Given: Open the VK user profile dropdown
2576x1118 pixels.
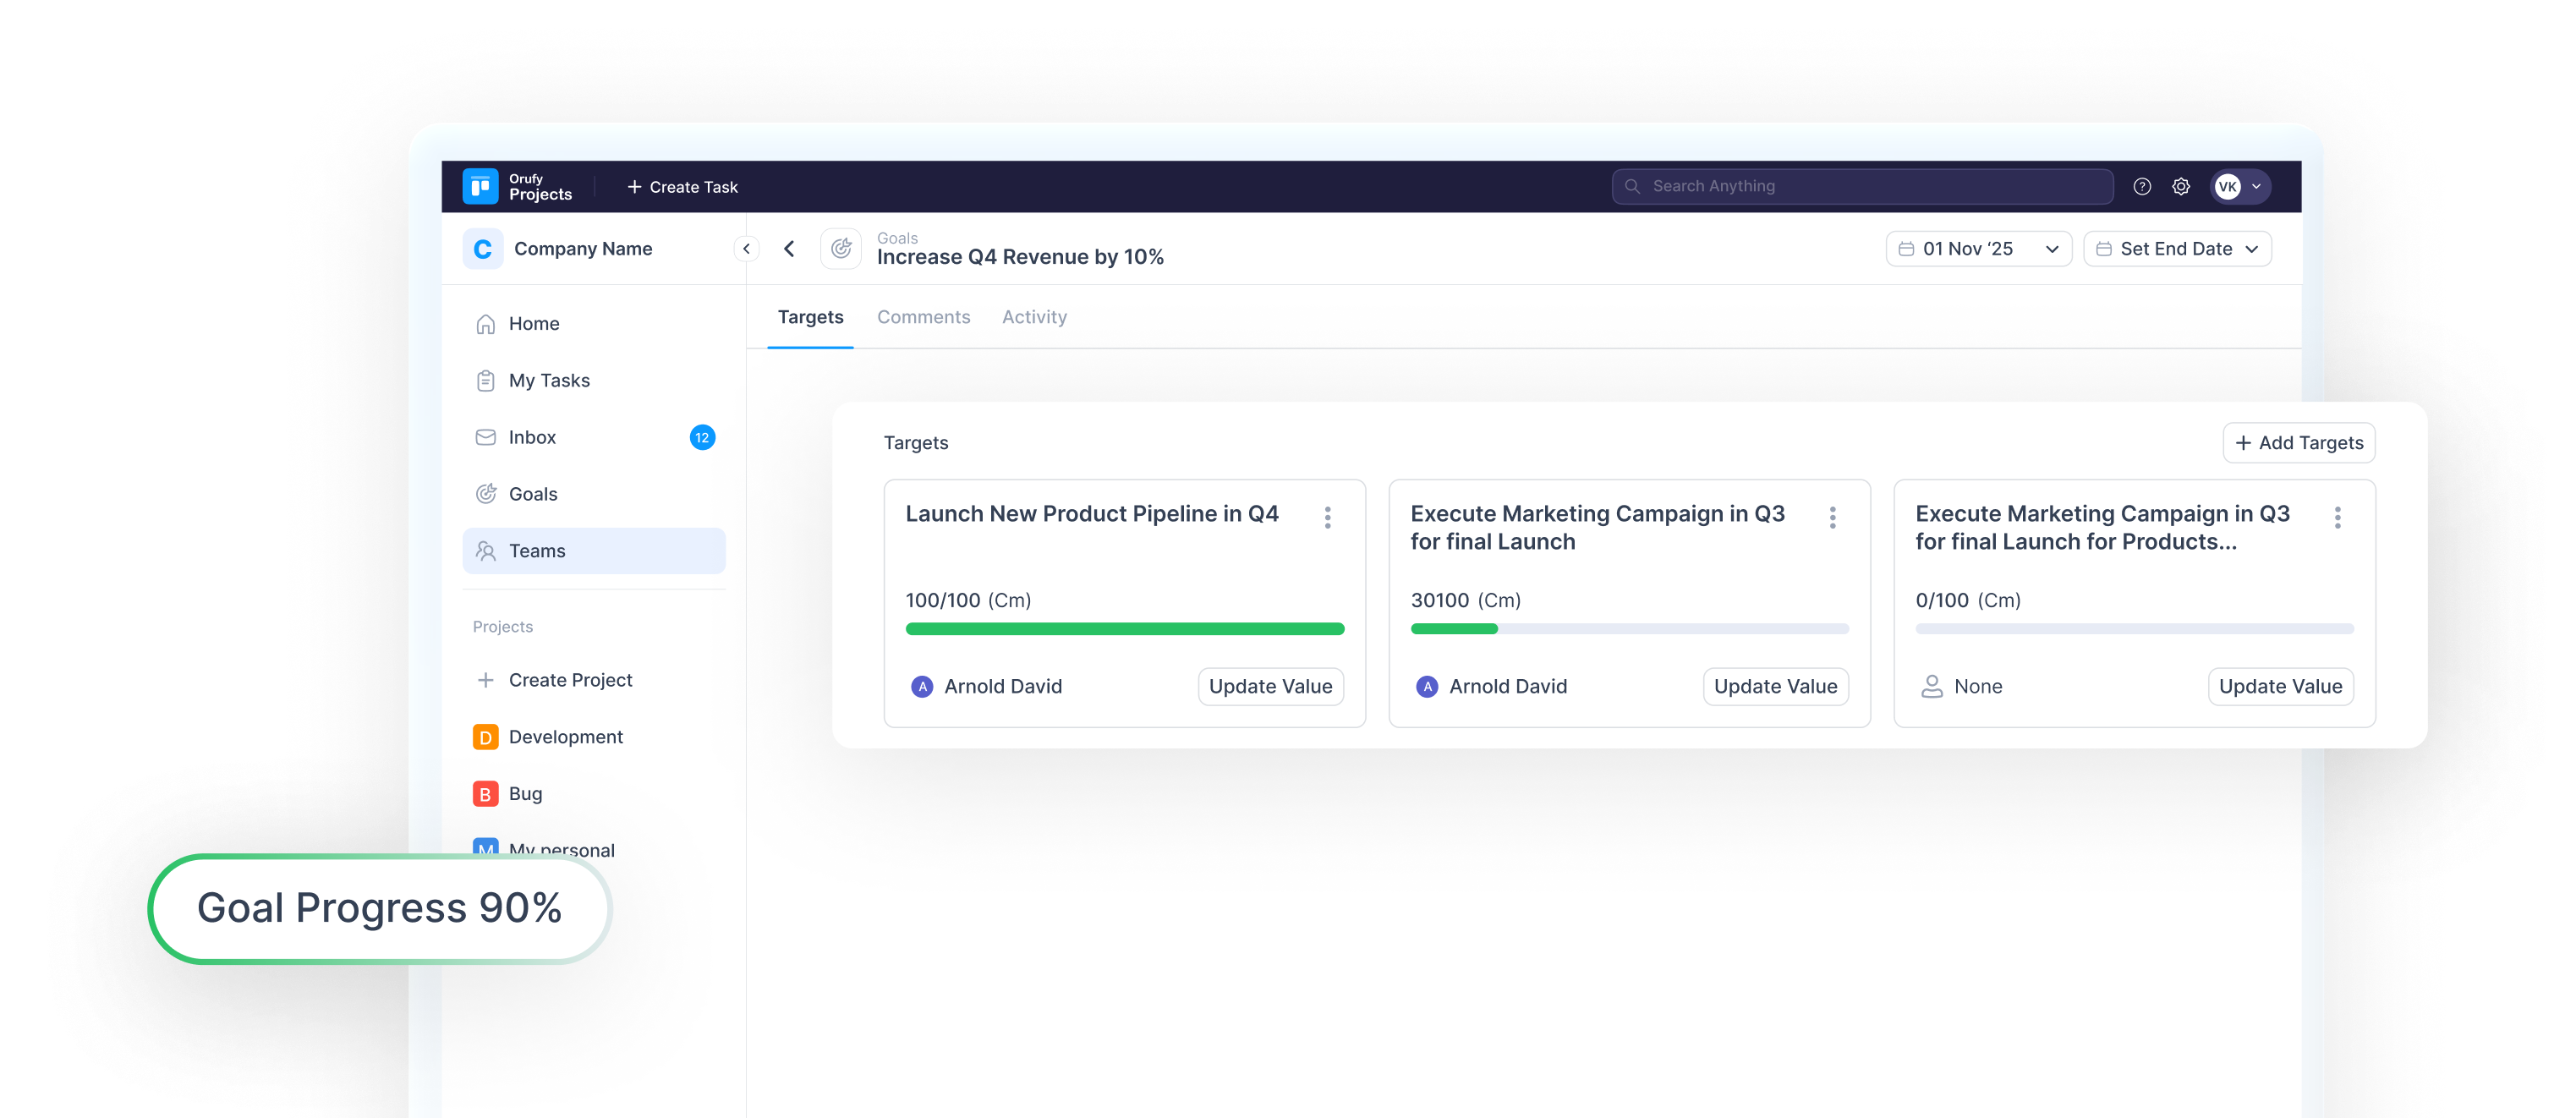Looking at the screenshot, I should click(2239, 186).
